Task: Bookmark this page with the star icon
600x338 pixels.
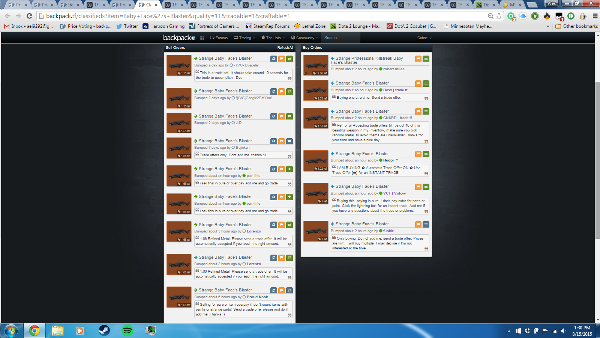Action: [x=499, y=16]
